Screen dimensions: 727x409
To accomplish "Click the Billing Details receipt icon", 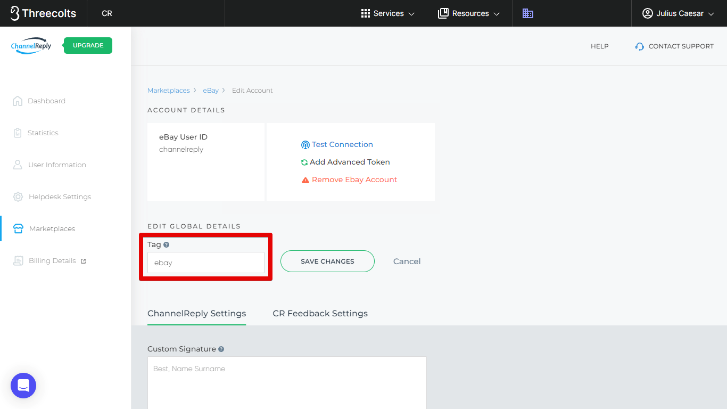I will tap(18, 260).
